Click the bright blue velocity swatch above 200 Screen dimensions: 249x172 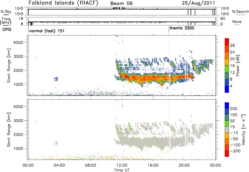tap(227, 106)
